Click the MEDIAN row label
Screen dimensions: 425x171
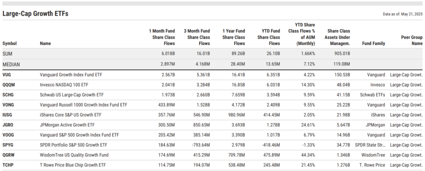pyautogui.click(x=11, y=65)
